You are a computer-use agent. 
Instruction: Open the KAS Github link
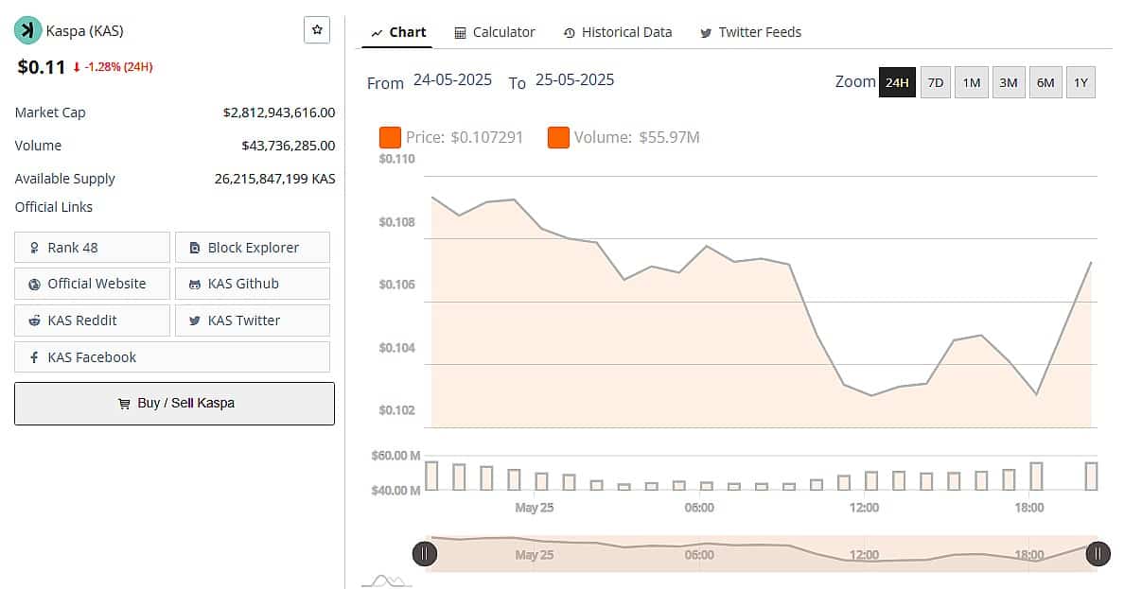pos(253,284)
